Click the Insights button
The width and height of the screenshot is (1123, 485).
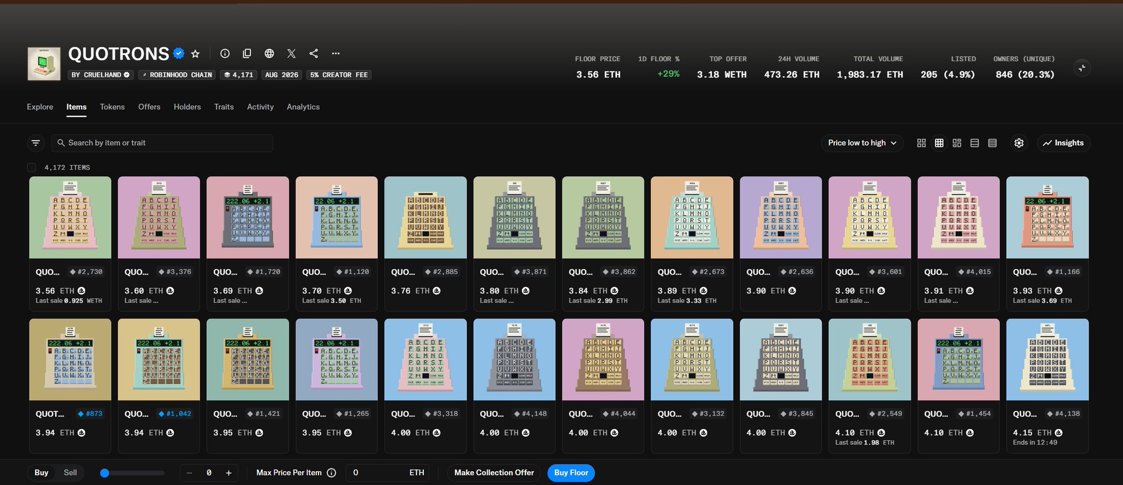tap(1063, 143)
